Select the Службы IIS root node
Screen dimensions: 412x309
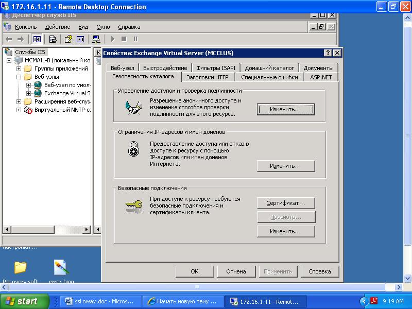click(30, 52)
